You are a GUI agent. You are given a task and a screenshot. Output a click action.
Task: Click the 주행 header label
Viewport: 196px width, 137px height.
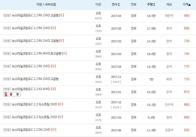tap(150, 4)
